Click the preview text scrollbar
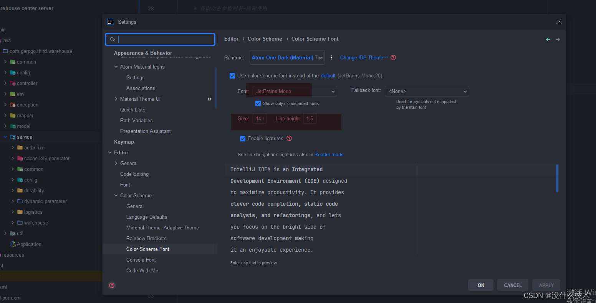Image resolution: width=596 pixels, height=303 pixels. [557, 178]
